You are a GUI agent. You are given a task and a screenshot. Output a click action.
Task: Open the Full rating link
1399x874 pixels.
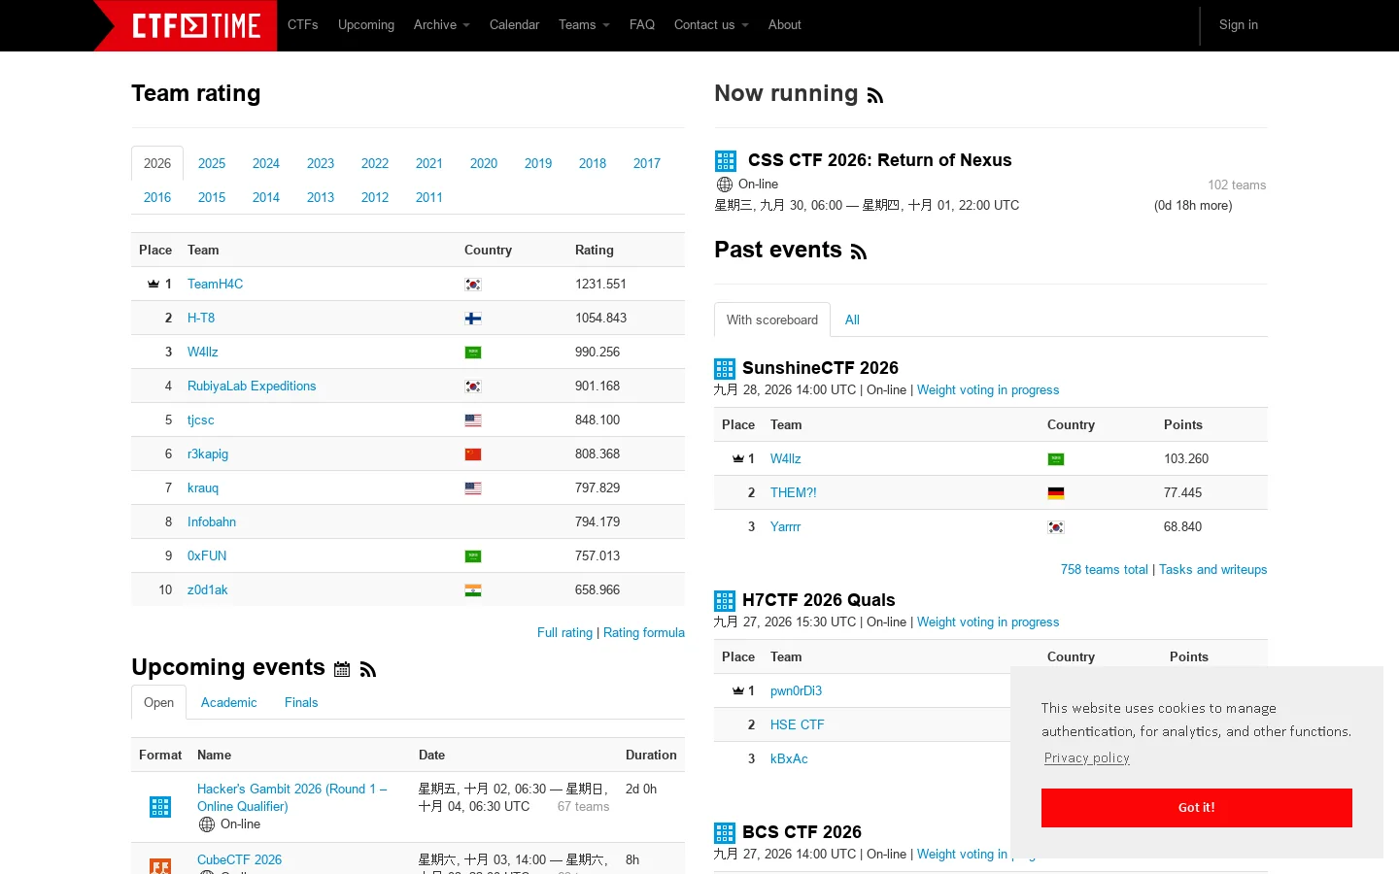(564, 632)
